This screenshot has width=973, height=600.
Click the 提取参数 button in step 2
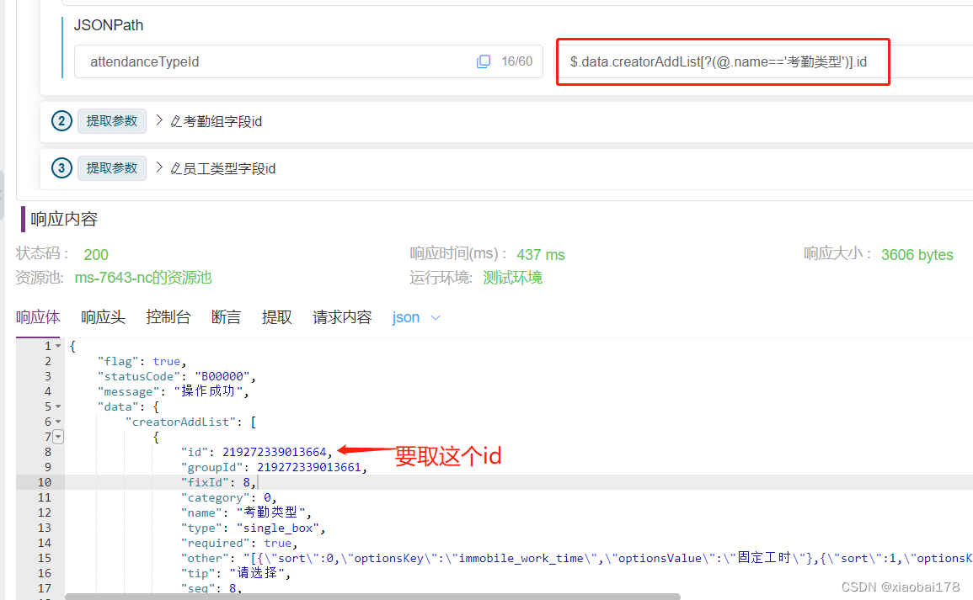pyautogui.click(x=112, y=120)
